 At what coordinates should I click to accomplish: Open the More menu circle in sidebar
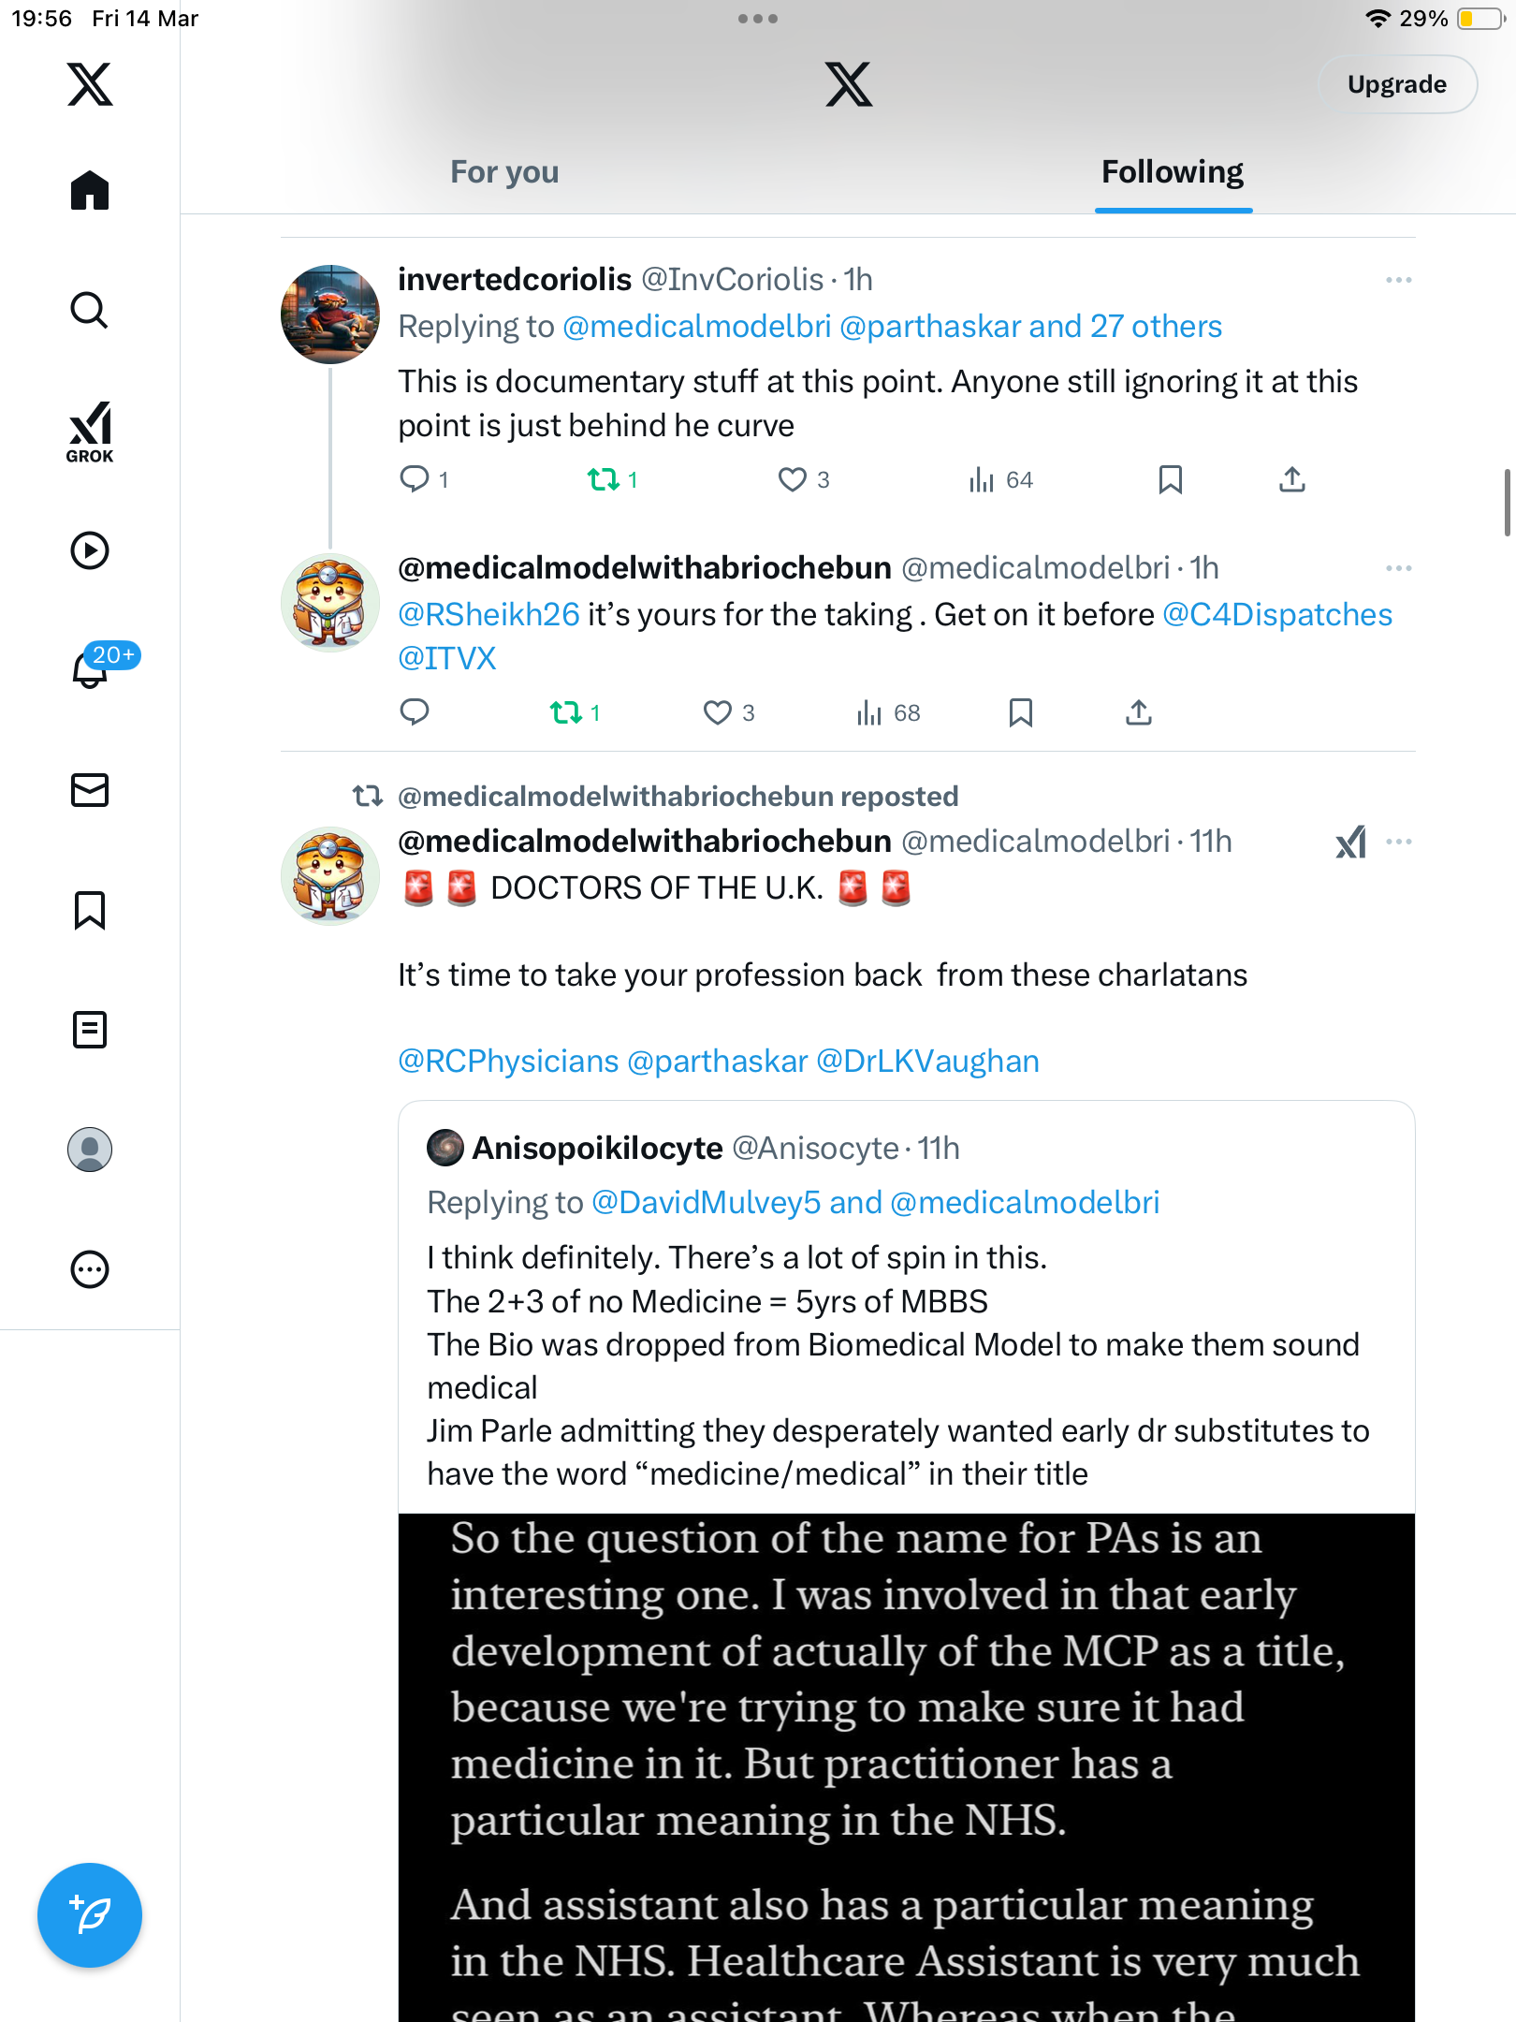click(x=90, y=1269)
